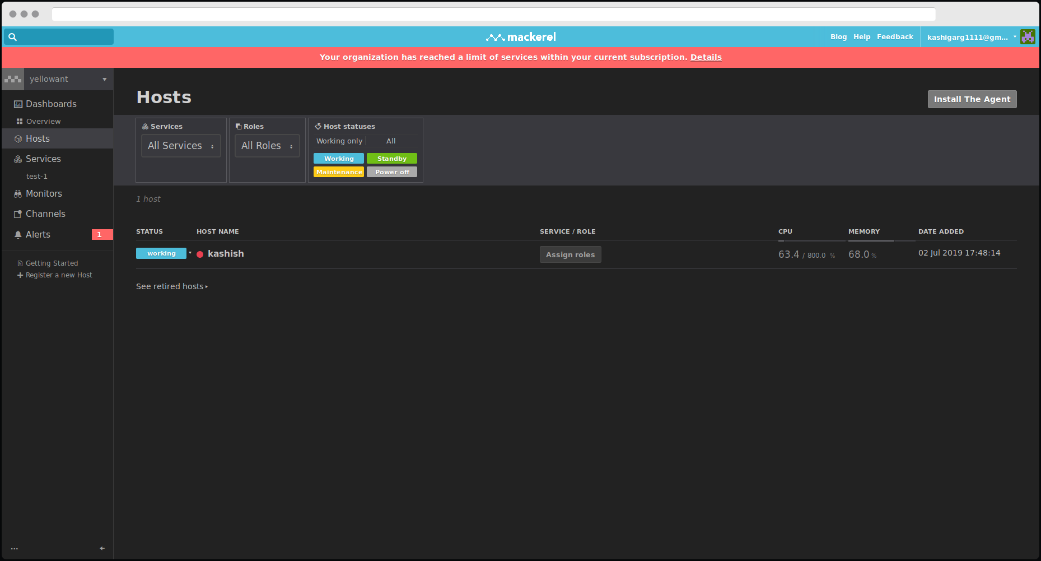Collapse the sidebar using the arrow icon
Image resolution: width=1041 pixels, height=561 pixels.
(102, 548)
